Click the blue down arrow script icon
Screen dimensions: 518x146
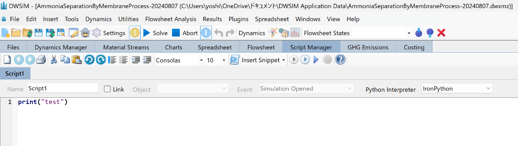19,60
